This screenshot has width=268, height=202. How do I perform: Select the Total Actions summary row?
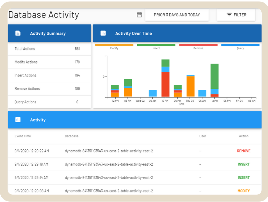[x=49, y=49]
